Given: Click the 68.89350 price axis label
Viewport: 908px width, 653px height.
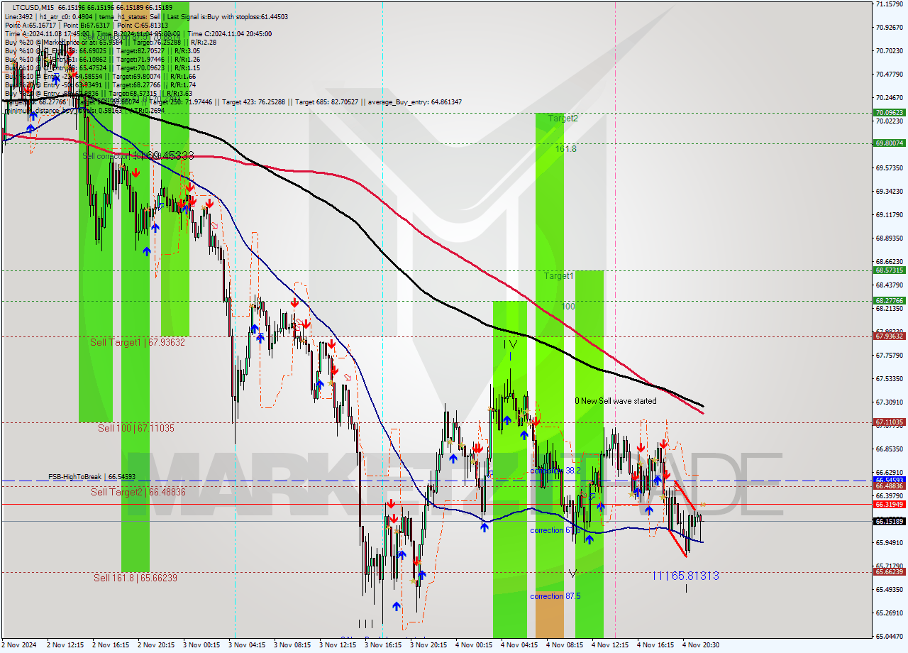Looking at the screenshot, I should [x=890, y=238].
